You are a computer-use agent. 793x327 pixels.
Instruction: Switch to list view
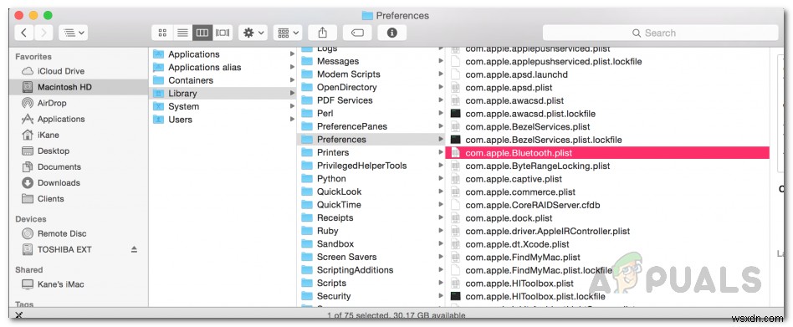pyautogui.click(x=182, y=33)
